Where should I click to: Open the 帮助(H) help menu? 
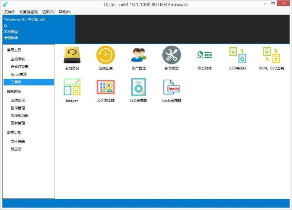pos(65,12)
